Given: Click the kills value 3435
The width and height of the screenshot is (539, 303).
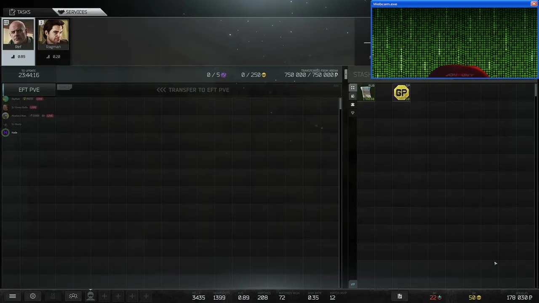Looking at the screenshot, I should pos(198,298).
